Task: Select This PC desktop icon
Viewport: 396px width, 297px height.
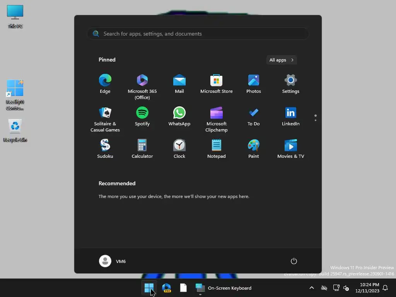Action: point(15,16)
